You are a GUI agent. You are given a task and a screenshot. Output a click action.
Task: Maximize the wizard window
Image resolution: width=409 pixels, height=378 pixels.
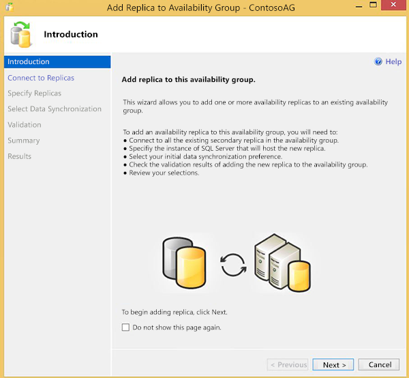click(x=374, y=5)
